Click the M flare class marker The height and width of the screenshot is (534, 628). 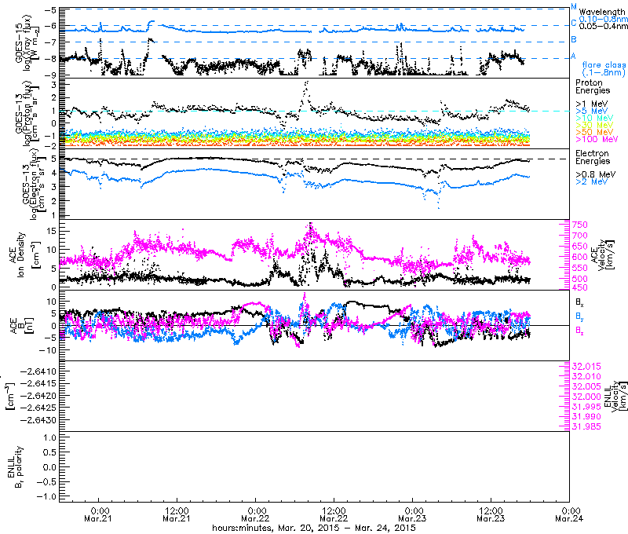[574, 7]
